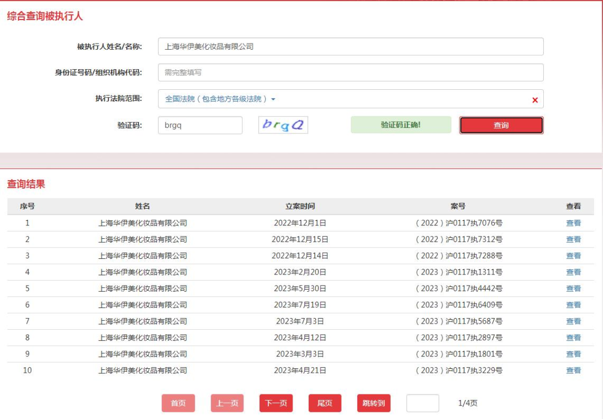The image size is (603, 419).
Task: Open 查看 for row 5 case 执4442号
Action: [x=573, y=288]
